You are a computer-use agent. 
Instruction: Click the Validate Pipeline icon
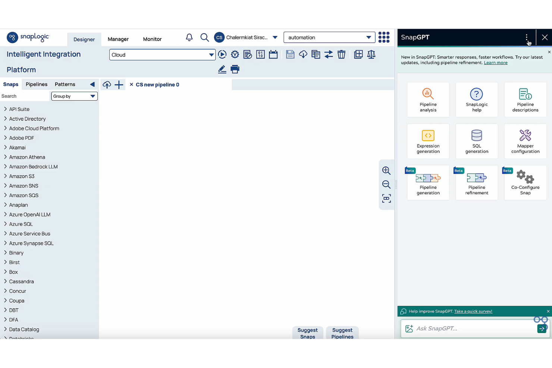(235, 54)
